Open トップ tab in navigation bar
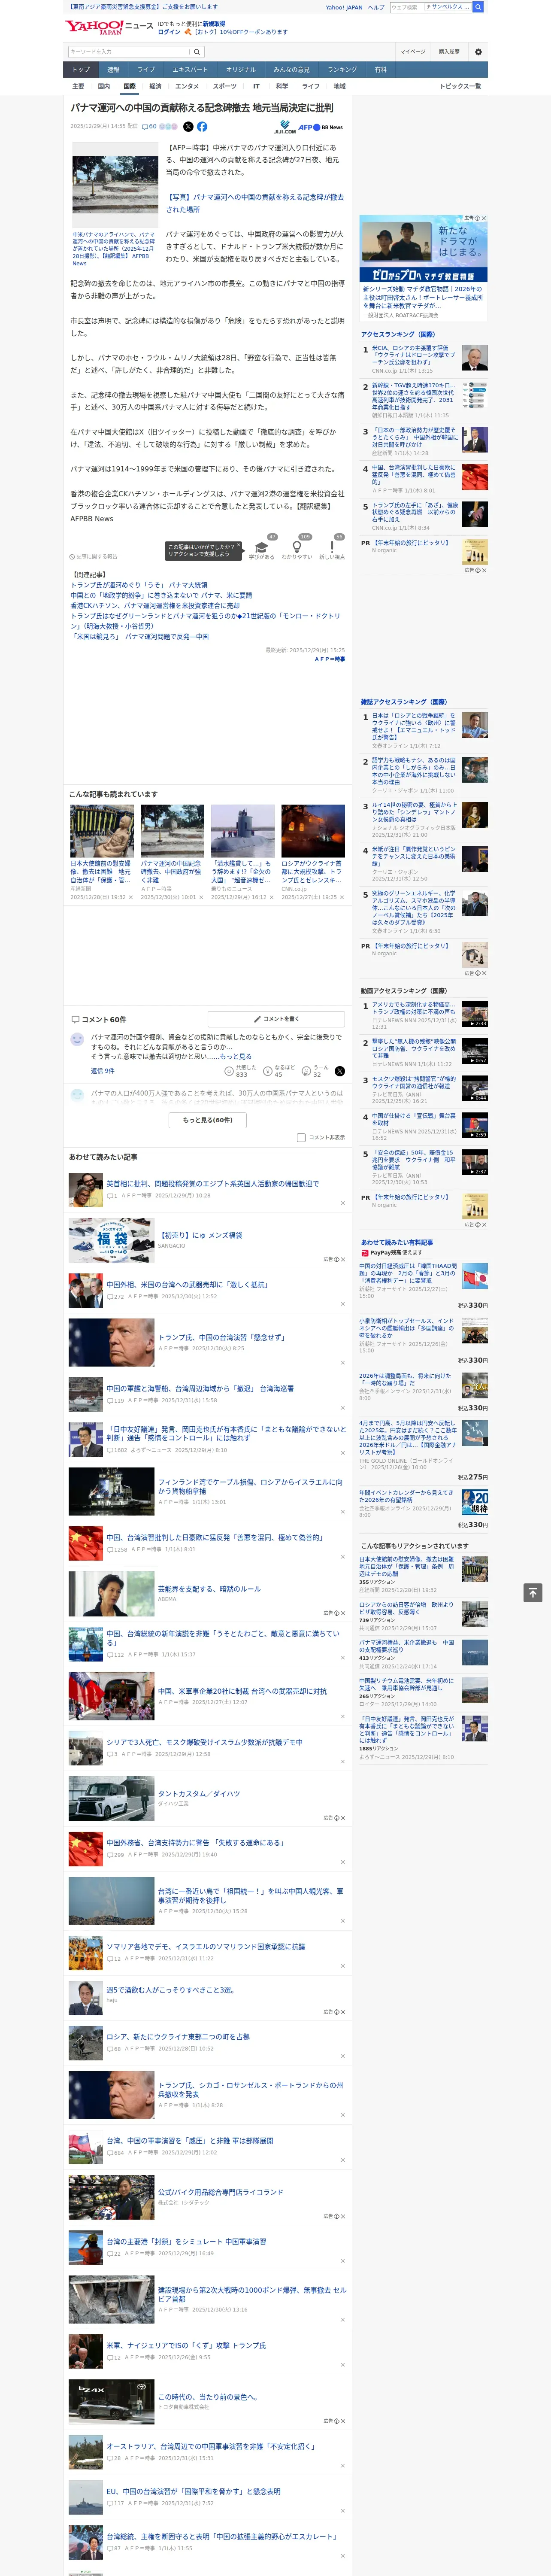Screen dimensions: 551x2576 (81, 70)
